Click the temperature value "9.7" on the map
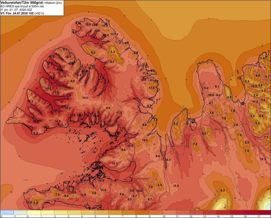Screen dimensions: 271x218 pos(211,103)
